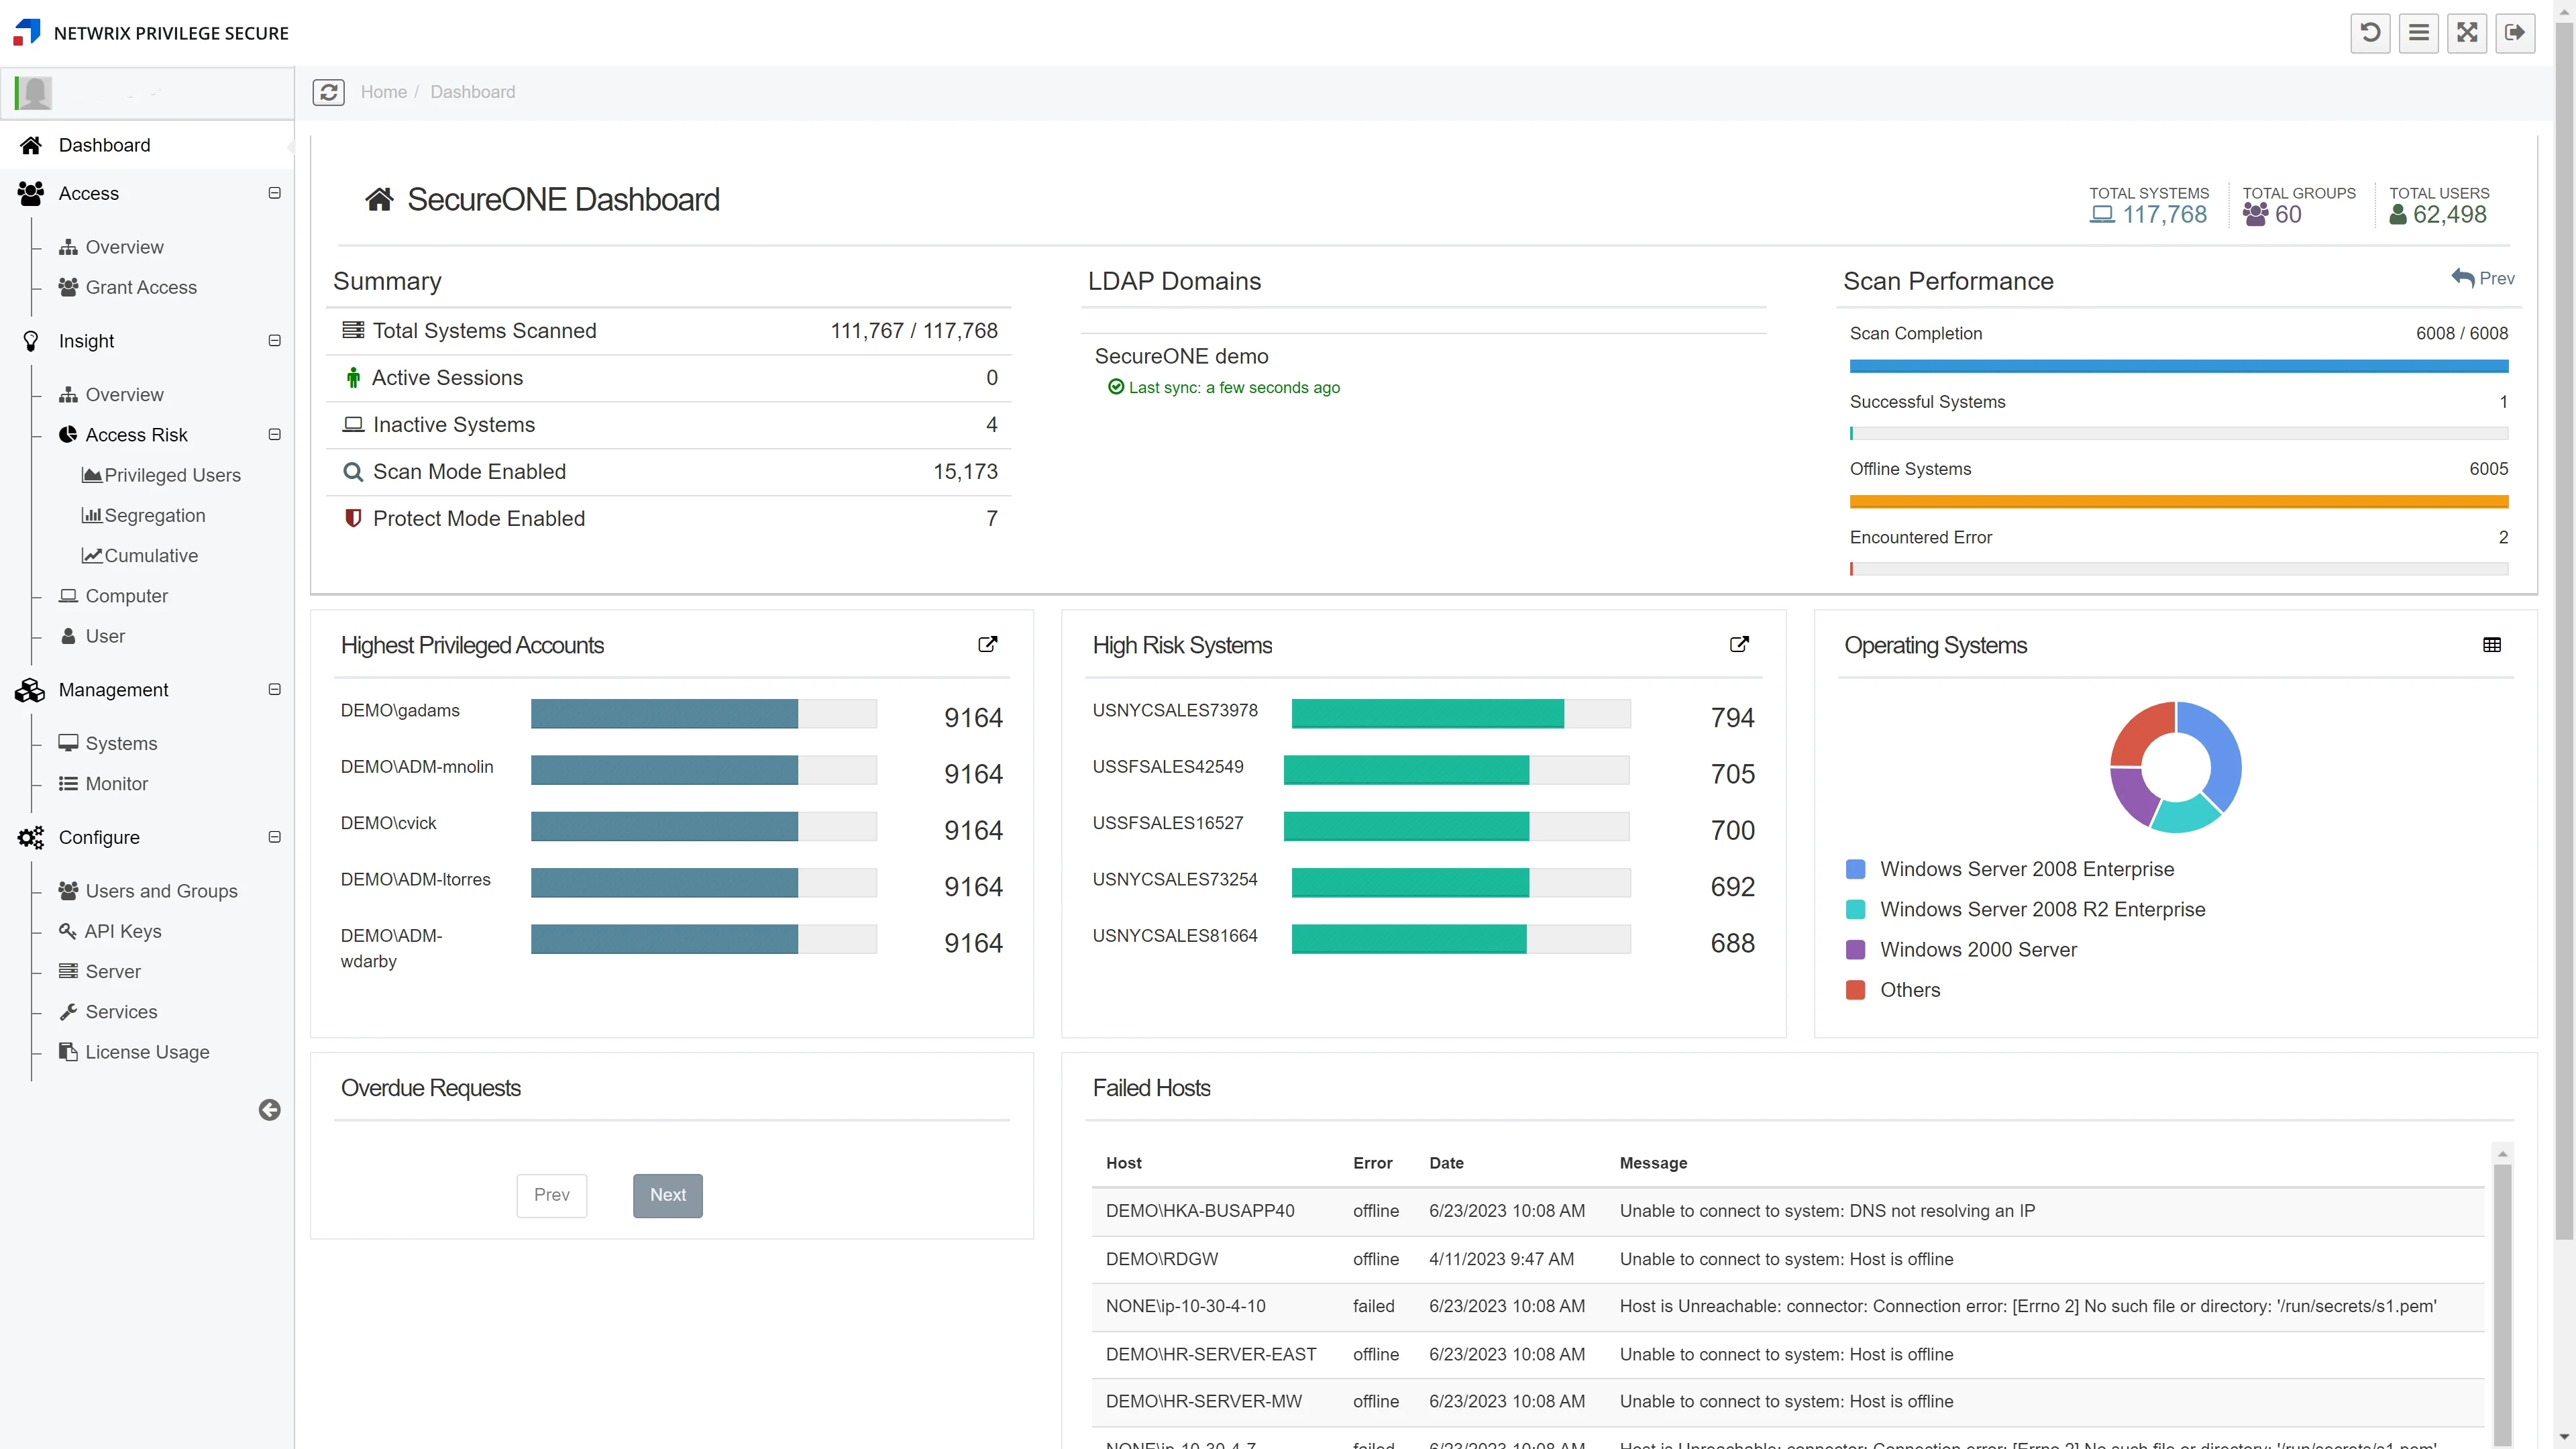Open Dashboard in the sidebar

pyautogui.click(x=147, y=145)
